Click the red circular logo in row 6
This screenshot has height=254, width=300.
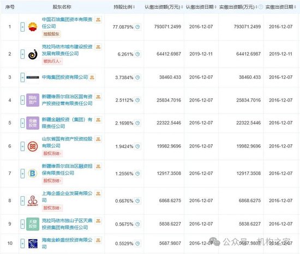coord(33,146)
